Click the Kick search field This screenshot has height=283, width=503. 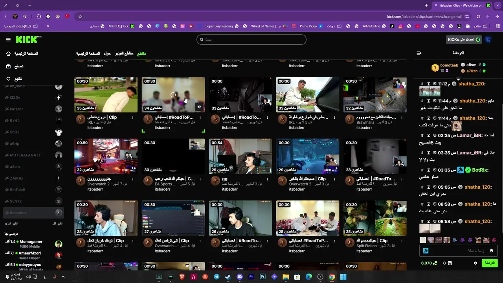tap(251, 40)
